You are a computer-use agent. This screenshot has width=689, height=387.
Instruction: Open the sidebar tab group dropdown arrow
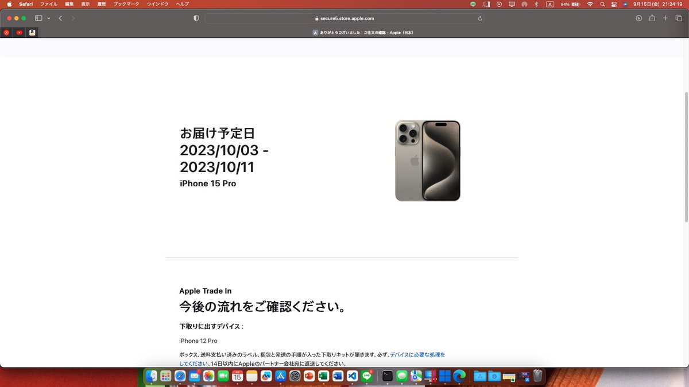click(x=48, y=18)
